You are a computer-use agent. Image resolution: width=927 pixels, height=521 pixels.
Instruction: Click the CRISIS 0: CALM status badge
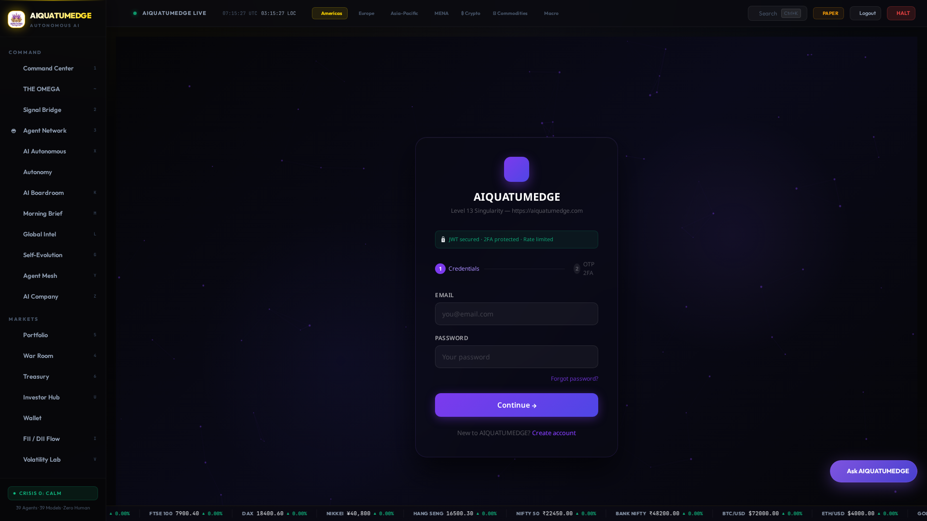(x=53, y=494)
